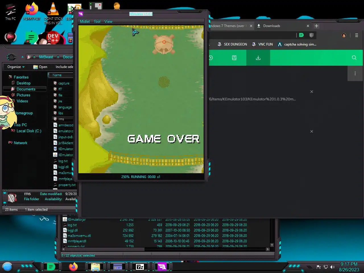
Task: Open File Explorer from the taskbar
Action: 95,267
